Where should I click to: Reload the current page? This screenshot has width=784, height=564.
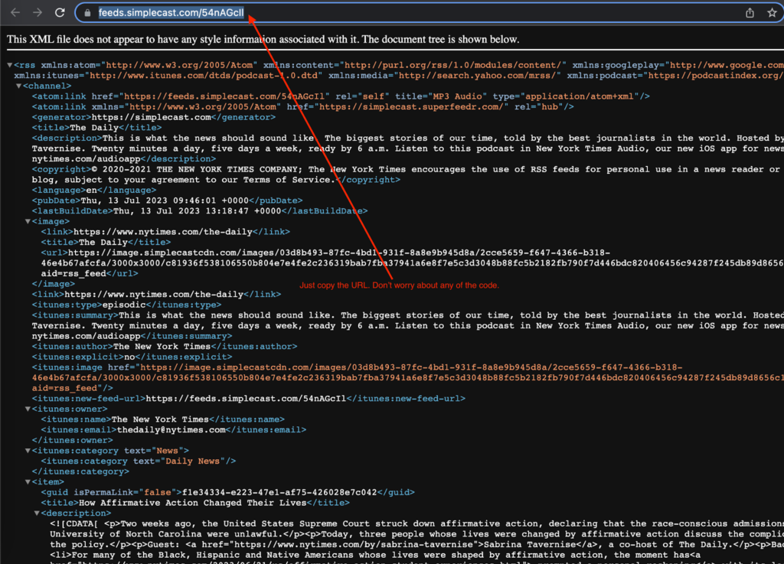(x=60, y=13)
